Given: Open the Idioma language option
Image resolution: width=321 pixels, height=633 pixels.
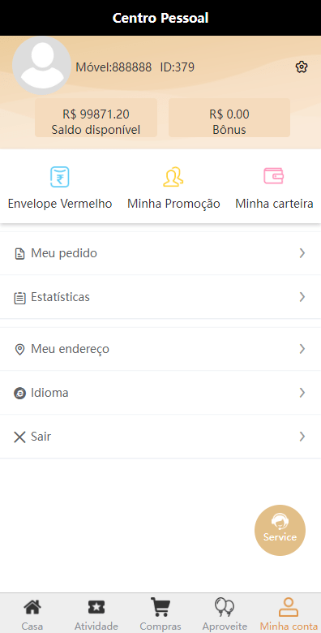Looking at the screenshot, I should [160, 393].
